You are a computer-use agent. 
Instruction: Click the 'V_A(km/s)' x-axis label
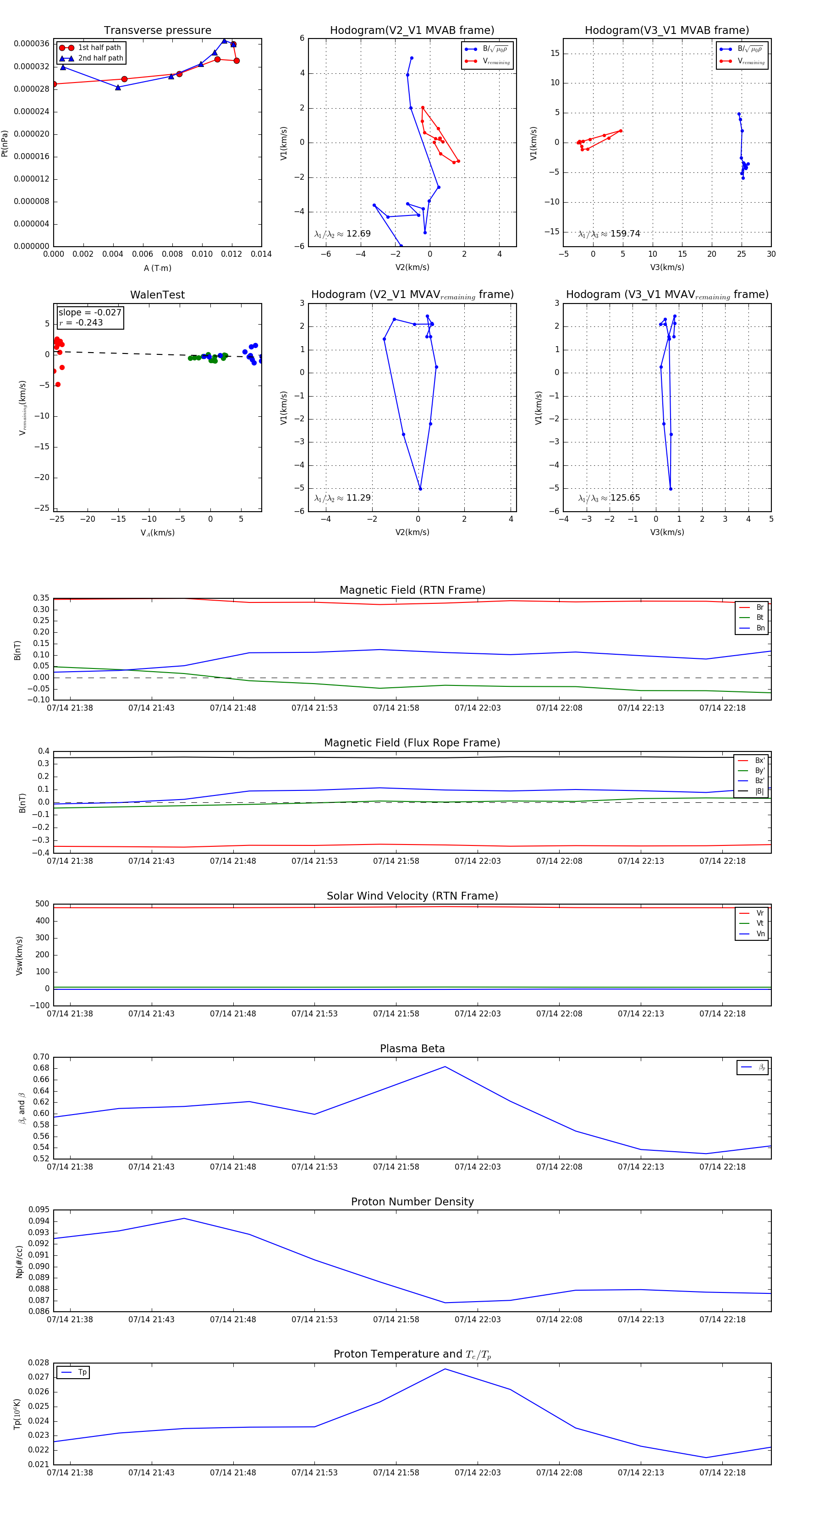click(157, 533)
